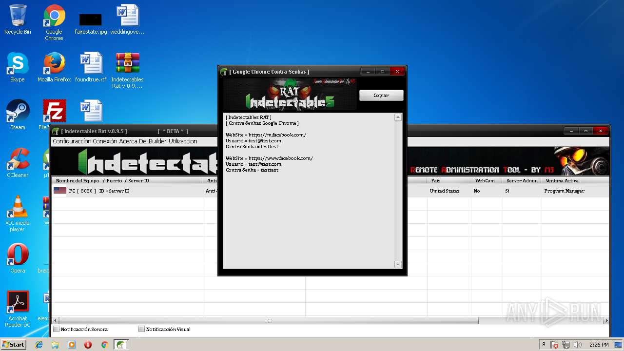The image size is (624, 351).
Task: Click the Server Admin column header
Action: pos(522,181)
